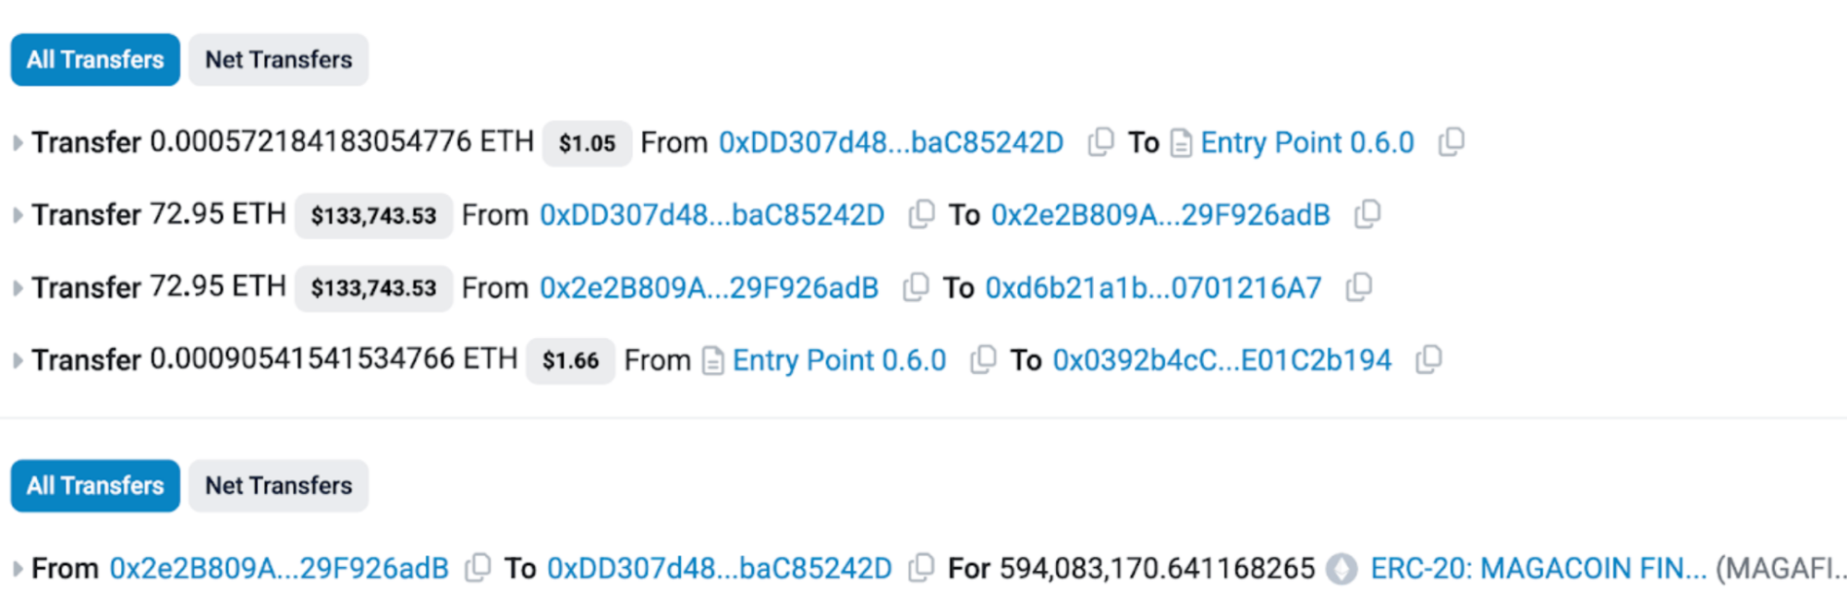Click the MAGACOIN token logo icon
1847x616 pixels.
tap(1342, 569)
